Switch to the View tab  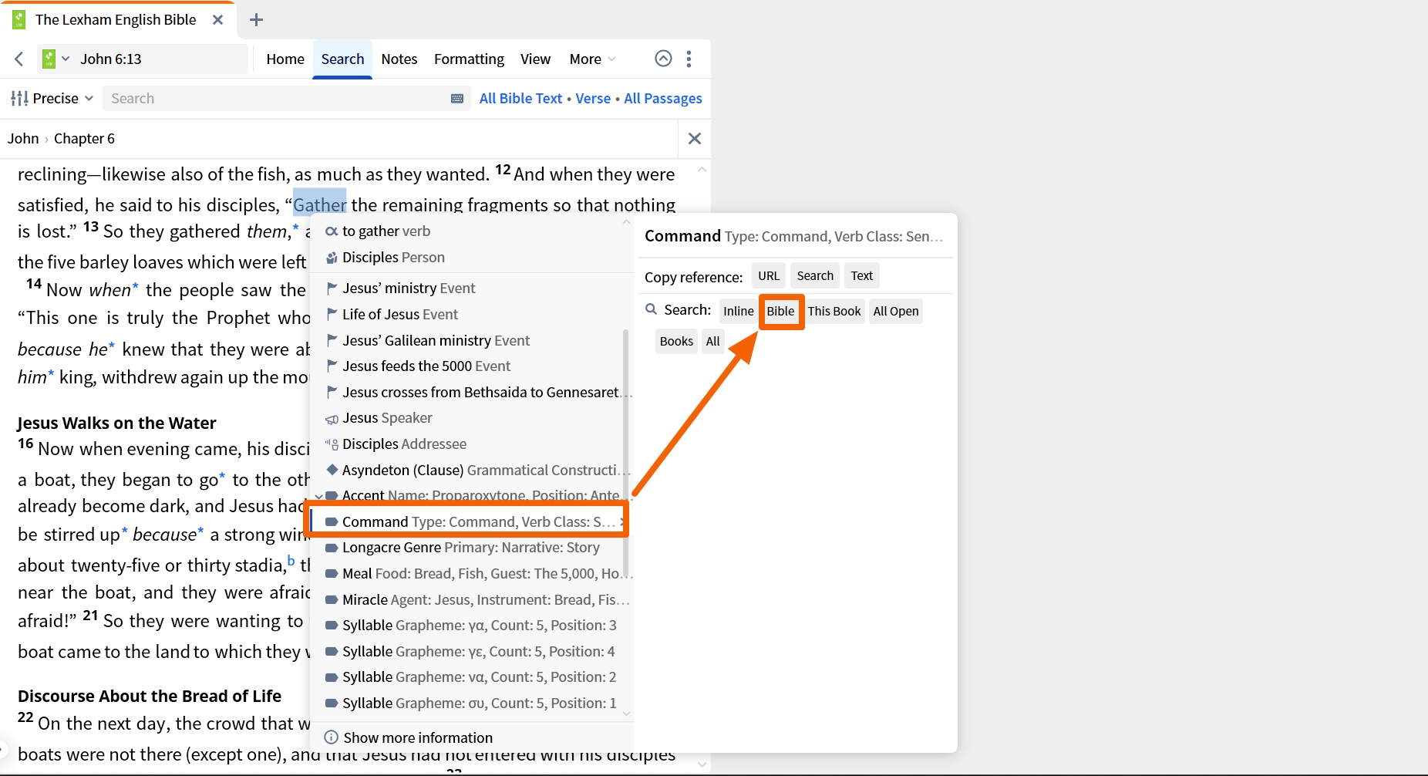tap(535, 59)
